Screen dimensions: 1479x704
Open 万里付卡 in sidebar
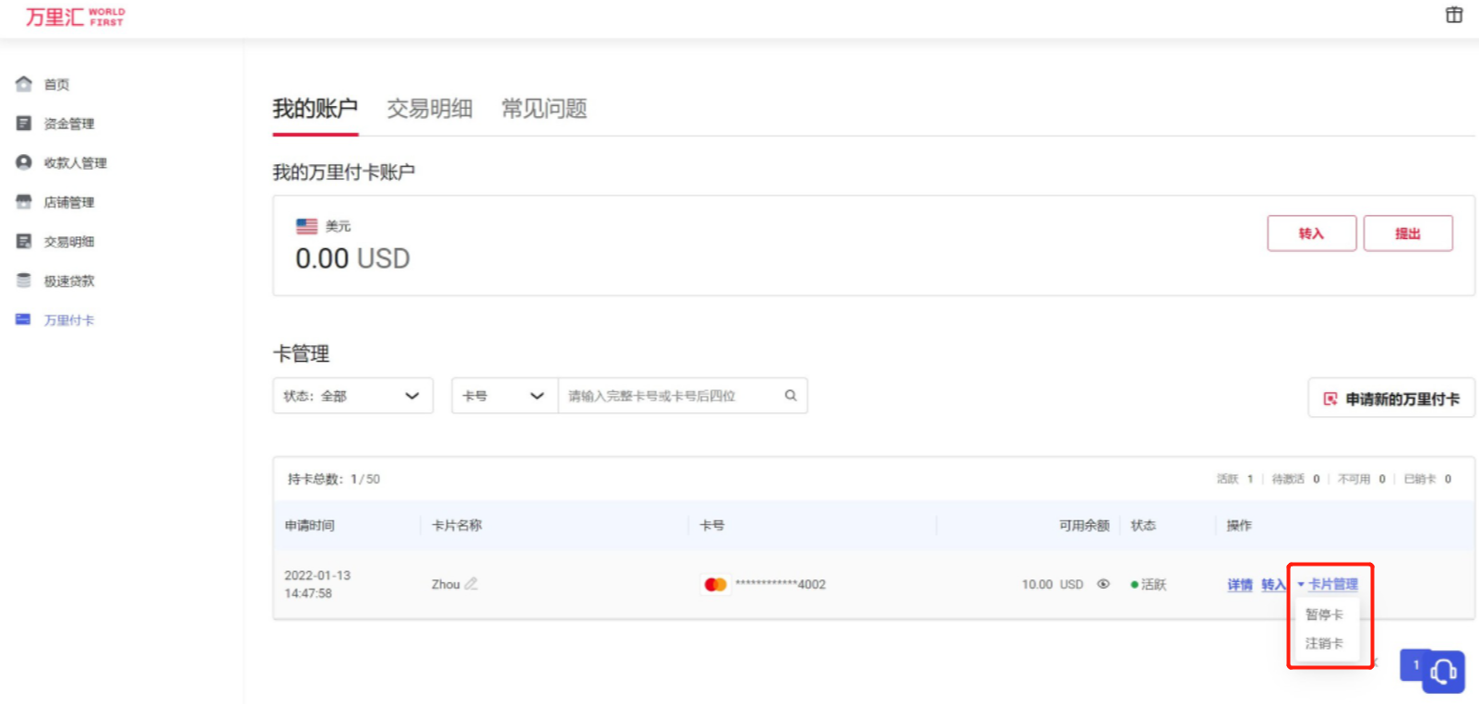69,320
